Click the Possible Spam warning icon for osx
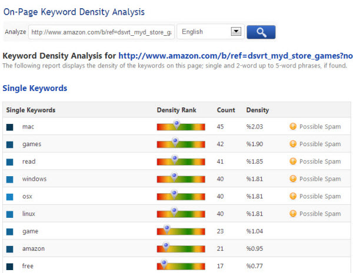Viewport: 353px width, 273px height. [292, 197]
